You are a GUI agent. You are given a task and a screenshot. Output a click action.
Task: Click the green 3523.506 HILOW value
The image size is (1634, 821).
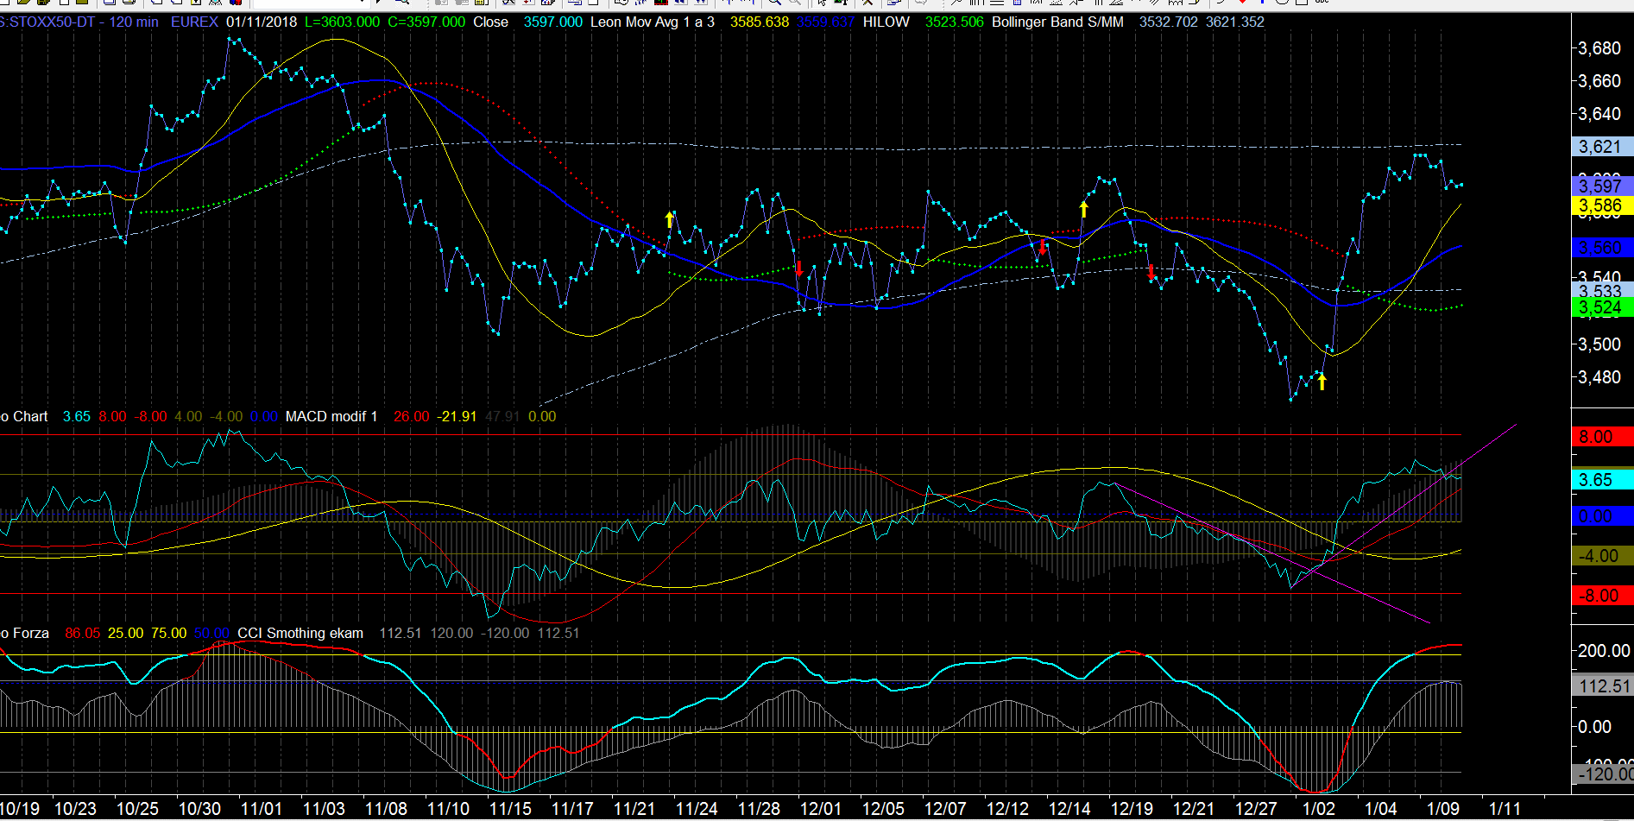[x=954, y=22]
